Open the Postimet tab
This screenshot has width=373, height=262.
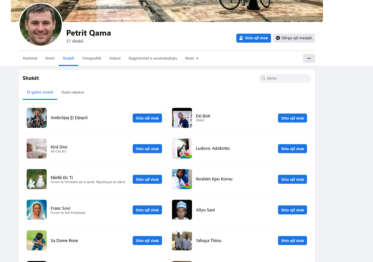click(30, 58)
